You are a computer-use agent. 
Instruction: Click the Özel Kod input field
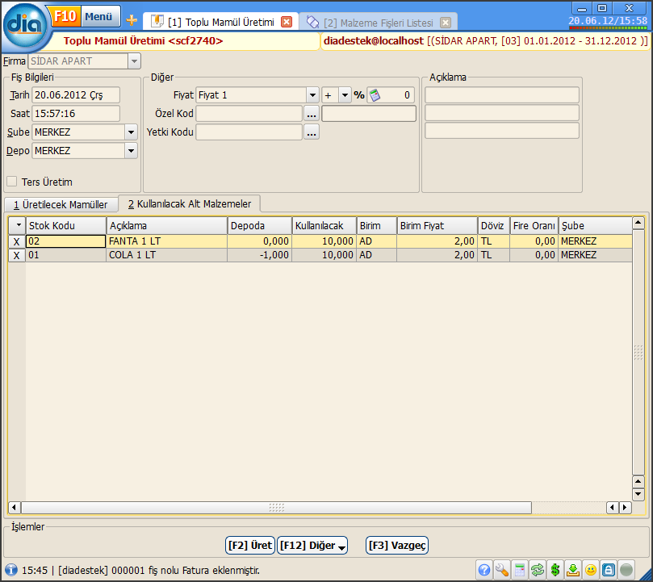pos(249,113)
